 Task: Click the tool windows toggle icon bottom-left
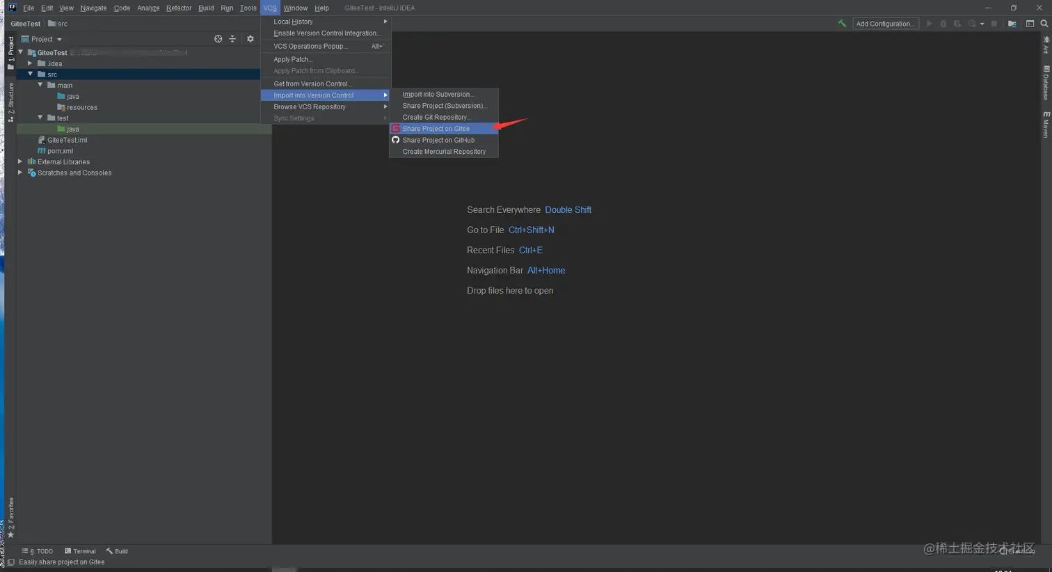(x=10, y=562)
